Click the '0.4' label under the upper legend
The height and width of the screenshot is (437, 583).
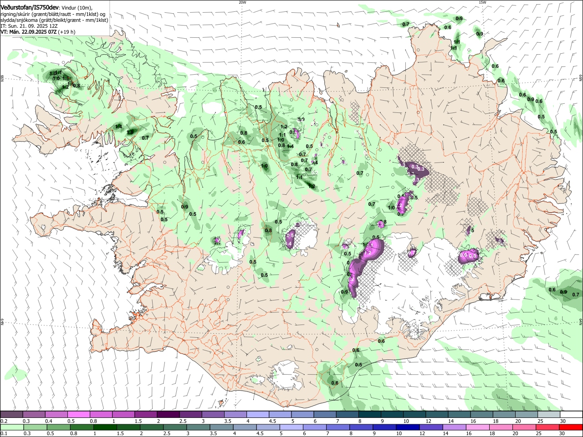pos(49,421)
